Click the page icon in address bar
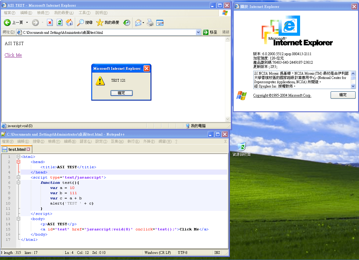This screenshot has width=359, height=260. point(20,32)
